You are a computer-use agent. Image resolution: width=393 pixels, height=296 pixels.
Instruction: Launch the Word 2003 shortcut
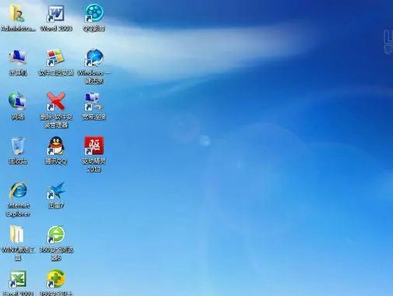(x=55, y=13)
